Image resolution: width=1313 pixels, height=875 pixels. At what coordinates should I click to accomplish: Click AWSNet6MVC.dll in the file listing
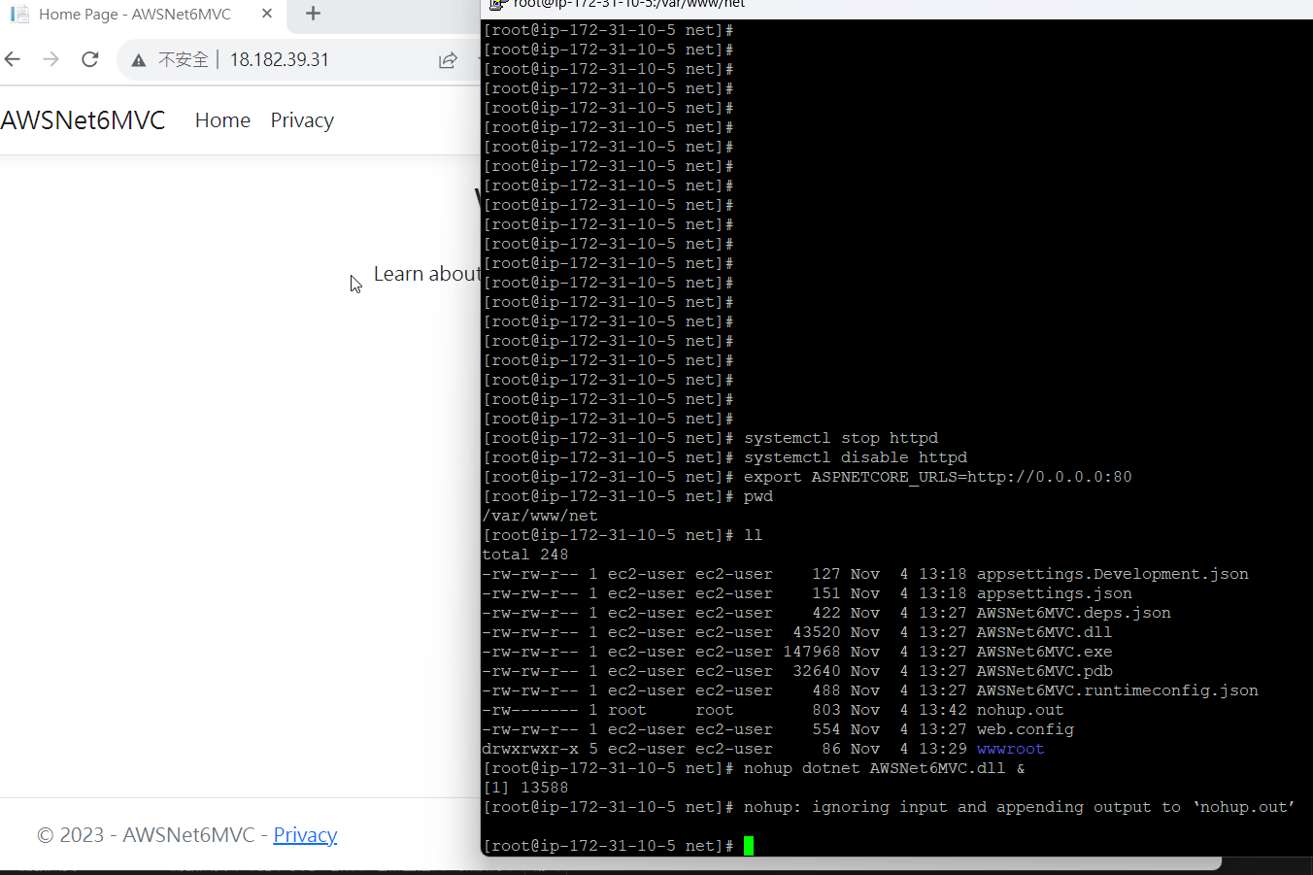(1045, 632)
